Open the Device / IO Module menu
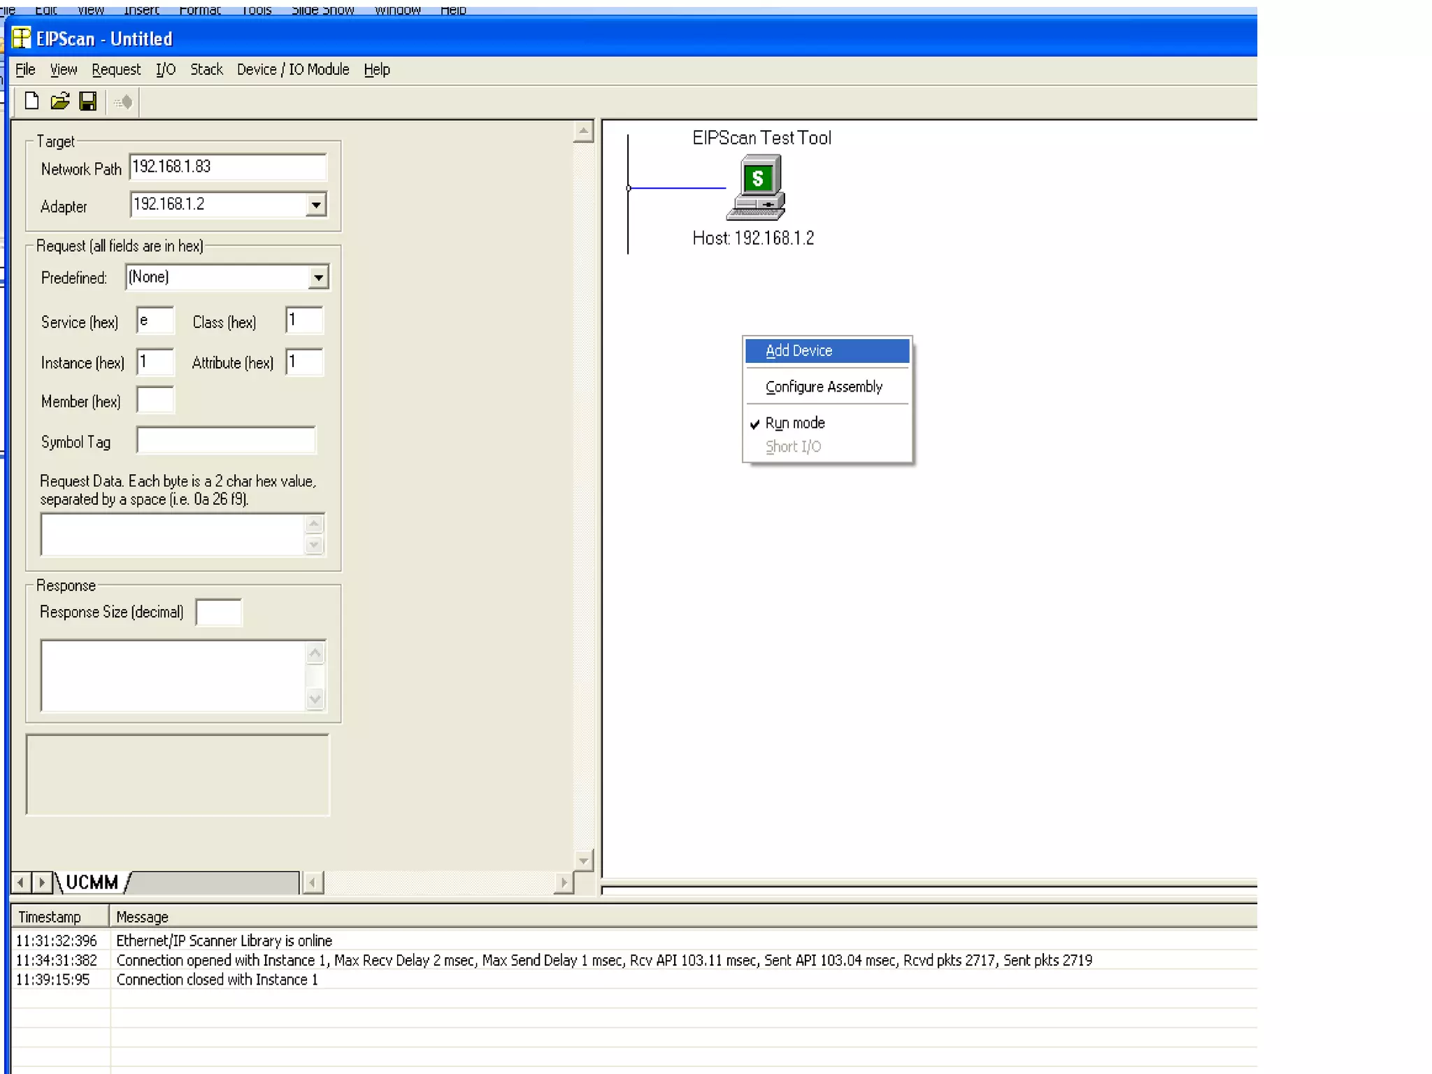This screenshot has width=1432, height=1074. pyautogui.click(x=292, y=69)
